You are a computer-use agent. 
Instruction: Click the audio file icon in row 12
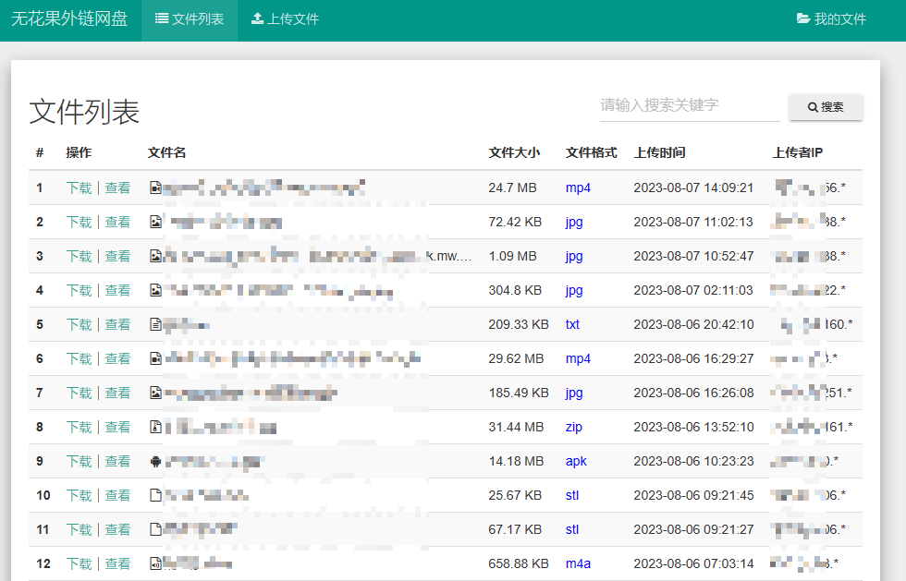(155, 563)
